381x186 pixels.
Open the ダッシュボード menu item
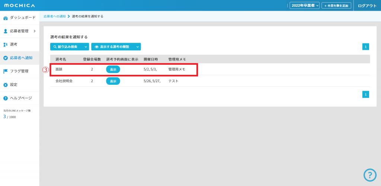[x=23, y=18]
